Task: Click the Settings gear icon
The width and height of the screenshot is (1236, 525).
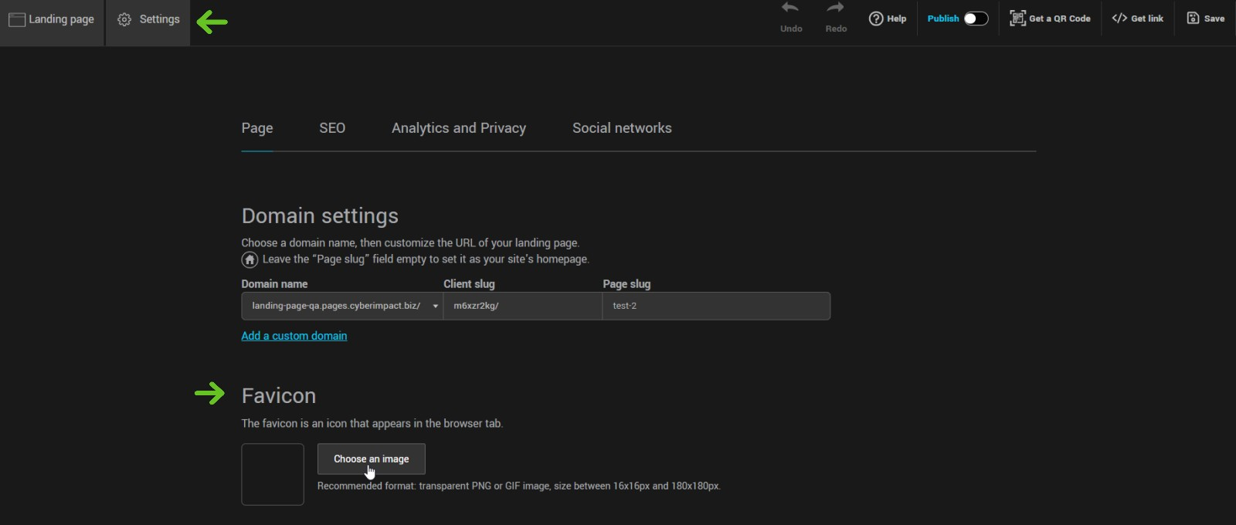Action: click(124, 19)
